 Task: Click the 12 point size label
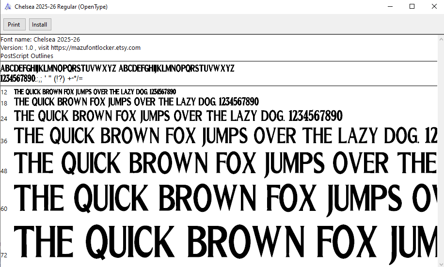(x=4, y=92)
